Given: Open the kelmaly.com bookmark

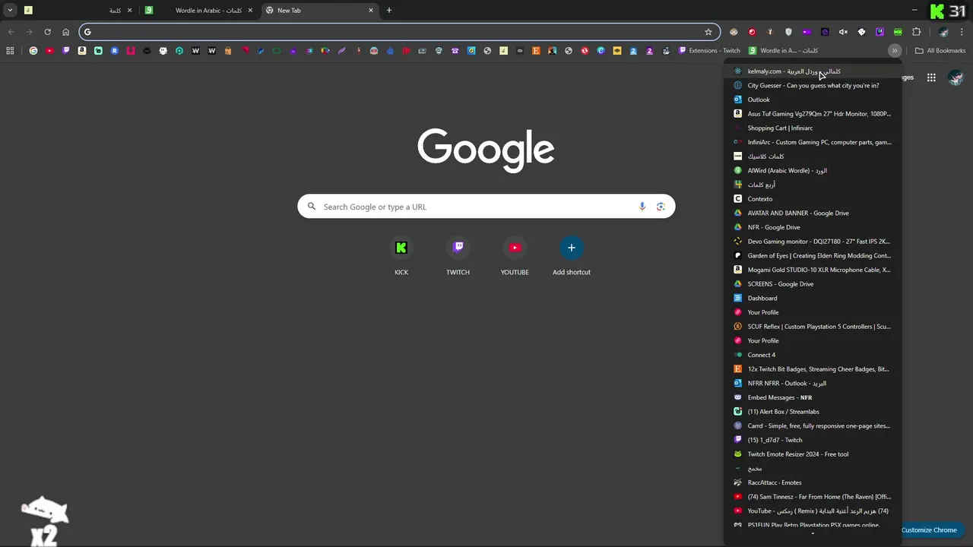Looking at the screenshot, I should click(x=813, y=71).
